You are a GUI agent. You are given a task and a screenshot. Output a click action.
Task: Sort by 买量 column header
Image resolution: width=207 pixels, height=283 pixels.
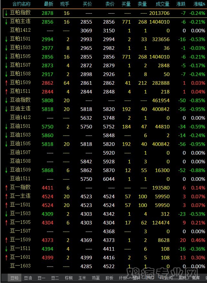point(126,4)
